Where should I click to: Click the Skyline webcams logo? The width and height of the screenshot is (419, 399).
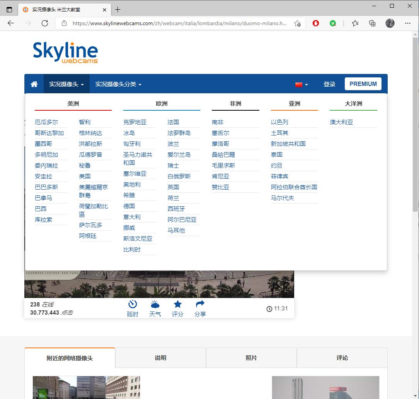pyautogui.click(x=65, y=53)
